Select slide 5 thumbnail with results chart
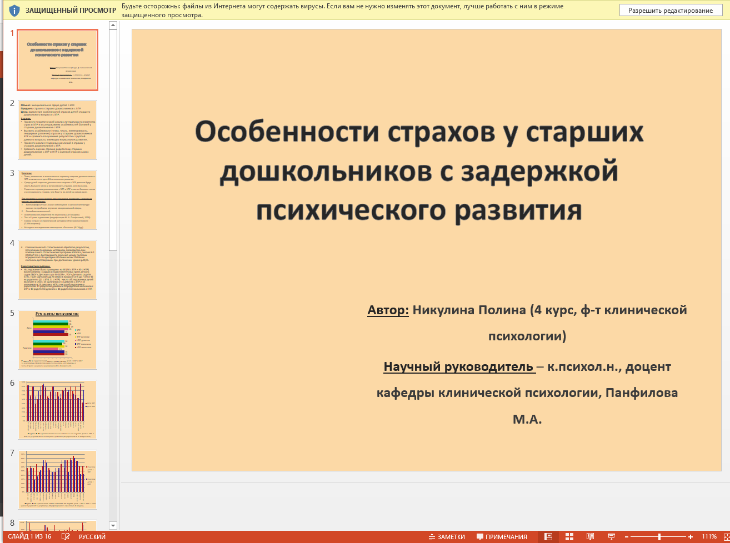This screenshot has width=730, height=543. click(x=58, y=340)
